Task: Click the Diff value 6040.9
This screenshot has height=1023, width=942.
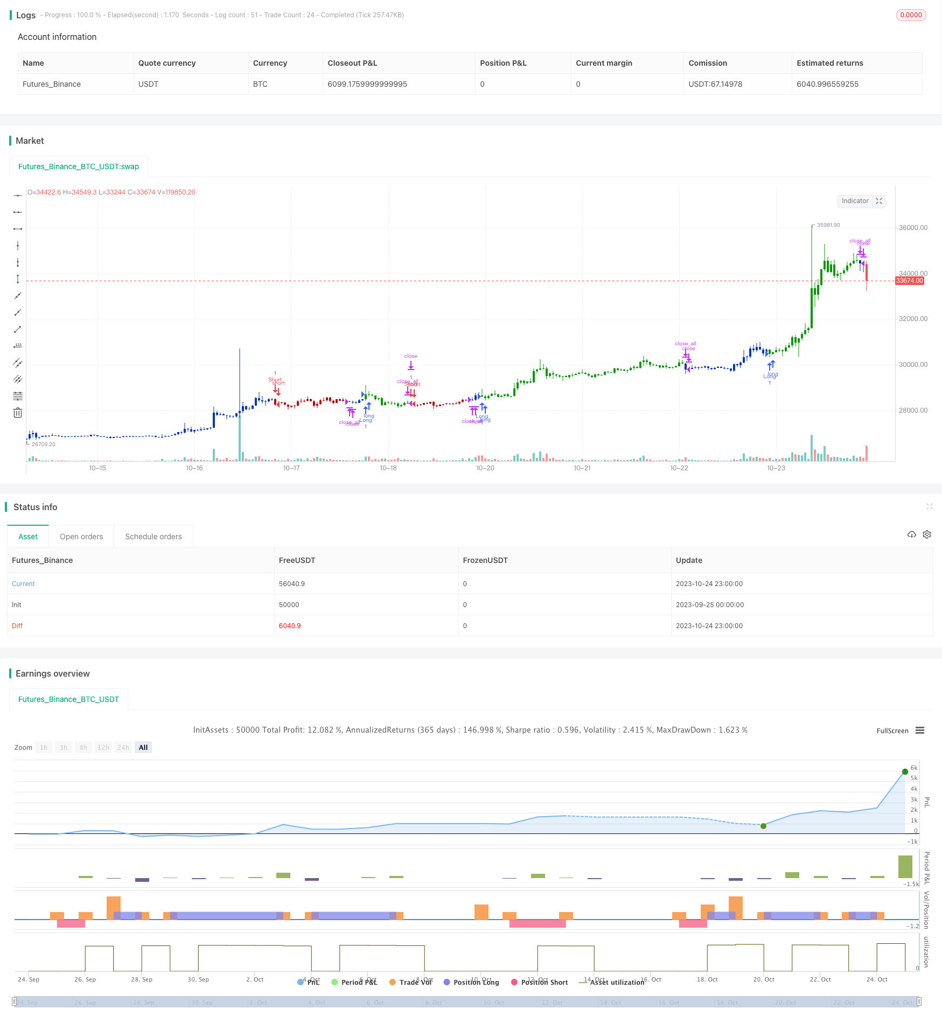Action: click(x=290, y=626)
